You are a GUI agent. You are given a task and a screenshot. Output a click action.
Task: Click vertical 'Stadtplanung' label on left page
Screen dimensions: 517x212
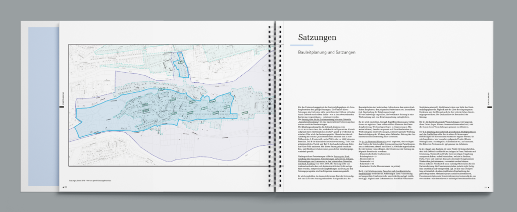(62, 99)
